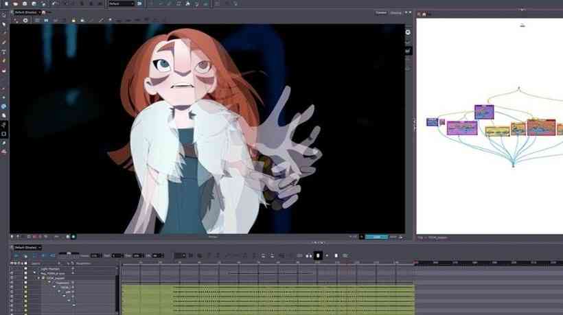Select the Text tool in left toolbar
This screenshot has width=563, height=315.
4,52
